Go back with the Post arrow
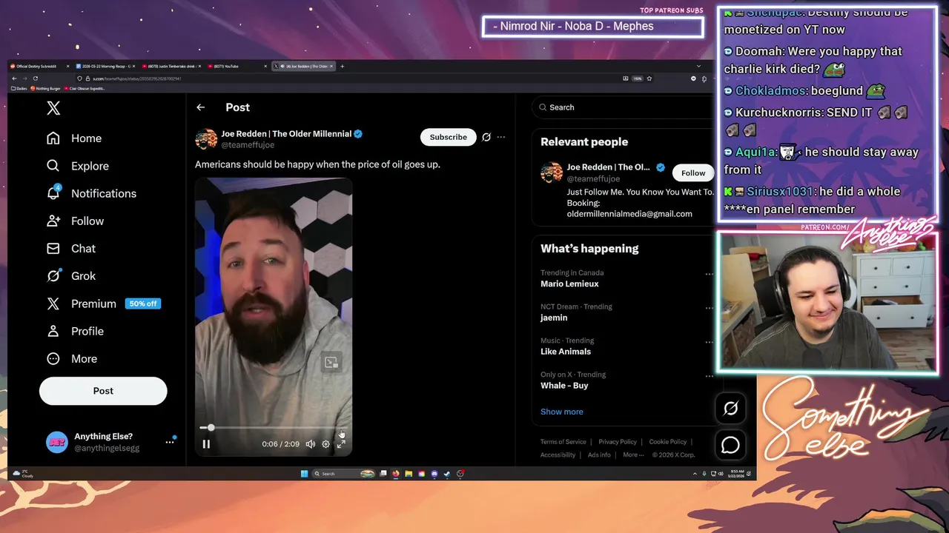The image size is (949, 533). [x=200, y=107]
